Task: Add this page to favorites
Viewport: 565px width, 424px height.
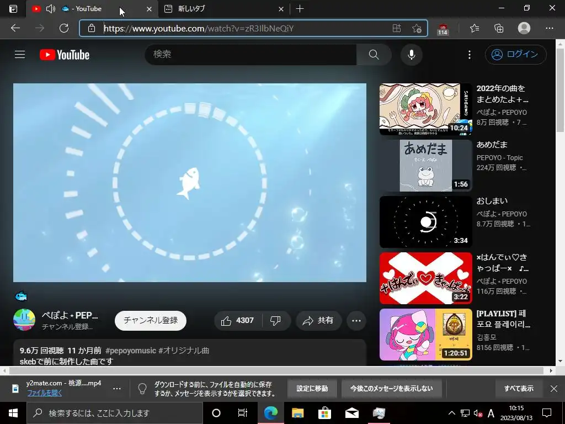Action: click(x=417, y=28)
